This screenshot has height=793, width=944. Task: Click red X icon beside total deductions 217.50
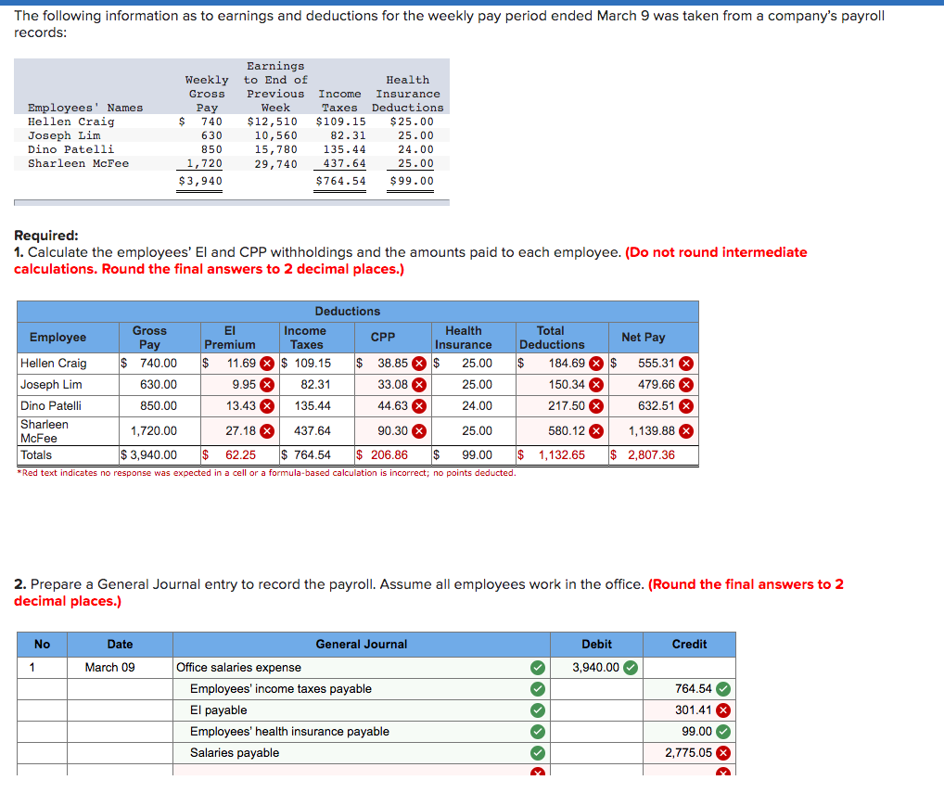pyautogui.click(x=596, y=406)
